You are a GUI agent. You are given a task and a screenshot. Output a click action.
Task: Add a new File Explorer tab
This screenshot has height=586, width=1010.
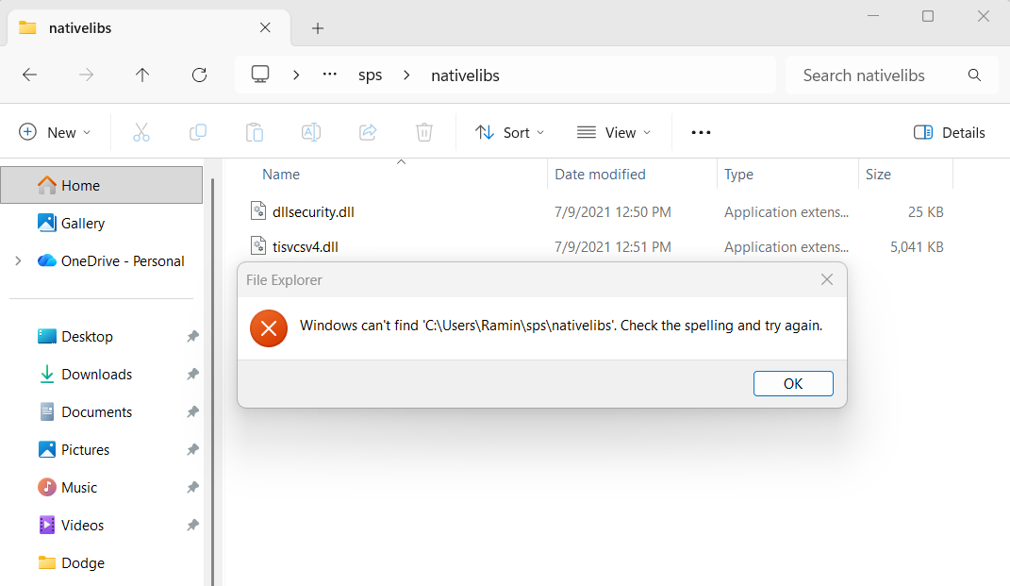click(x=318, y=28)
